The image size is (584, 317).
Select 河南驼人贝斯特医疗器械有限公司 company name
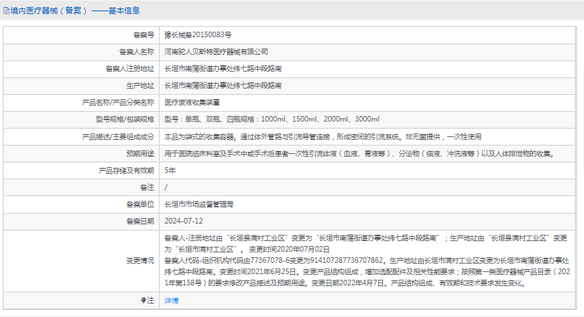point(216,52)
